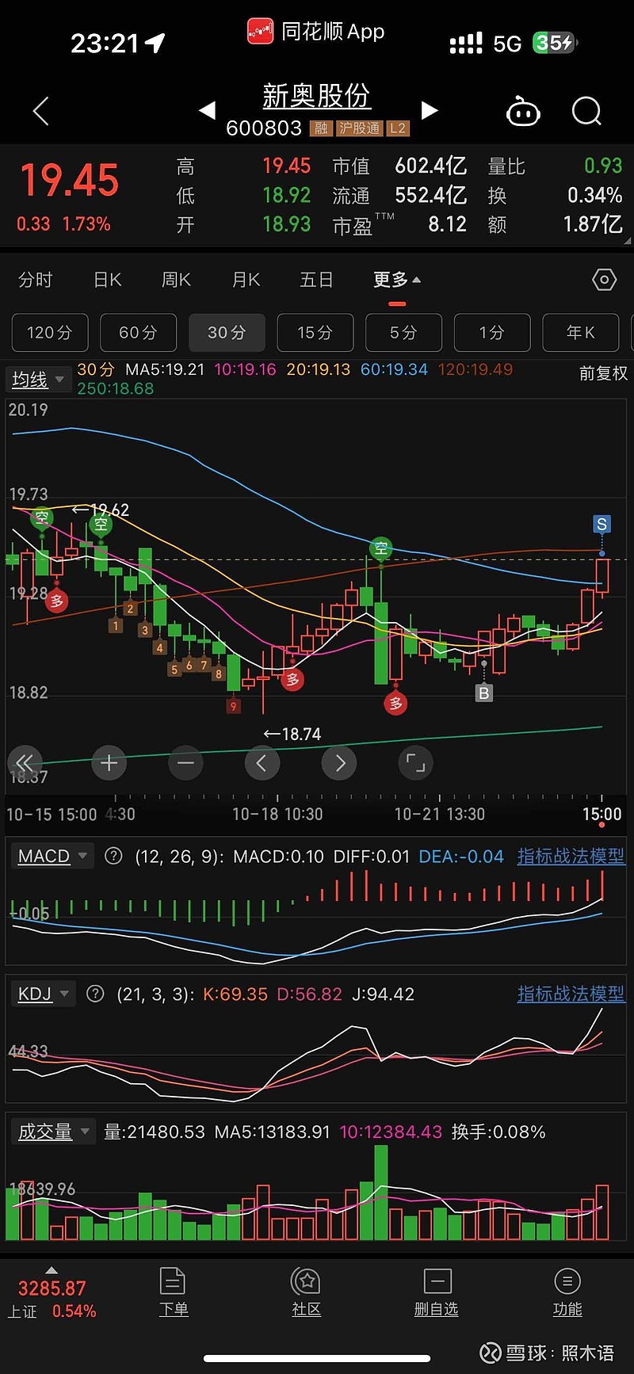Open MACD 指标战法模型 link

point(571,856)
